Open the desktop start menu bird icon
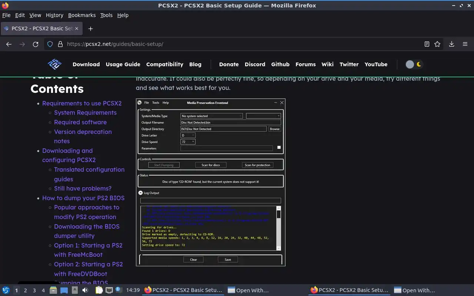The height and width of the screenshot is (296, 474). 6,290
